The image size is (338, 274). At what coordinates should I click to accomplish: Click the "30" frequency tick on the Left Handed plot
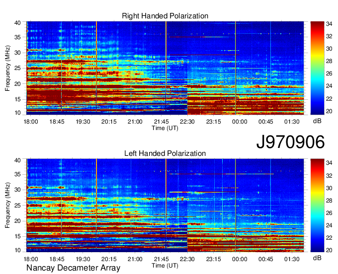[x=17, y=190]
